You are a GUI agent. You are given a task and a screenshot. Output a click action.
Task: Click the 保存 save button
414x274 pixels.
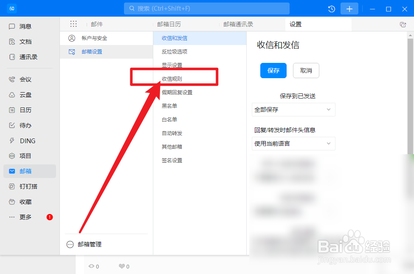(x=273, y=71)
